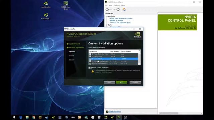The image size is (214, 120).
Task: Open Microsoft Edge from taskbar
Action: click(x=21, y=117)
